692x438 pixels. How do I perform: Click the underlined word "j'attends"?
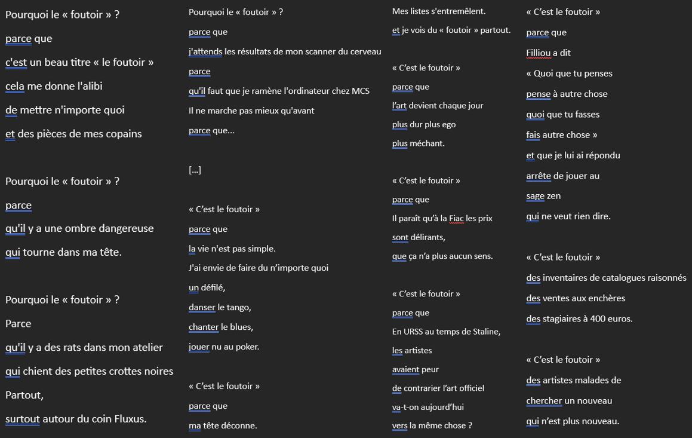pyautogui.click(x=205, y=51)
